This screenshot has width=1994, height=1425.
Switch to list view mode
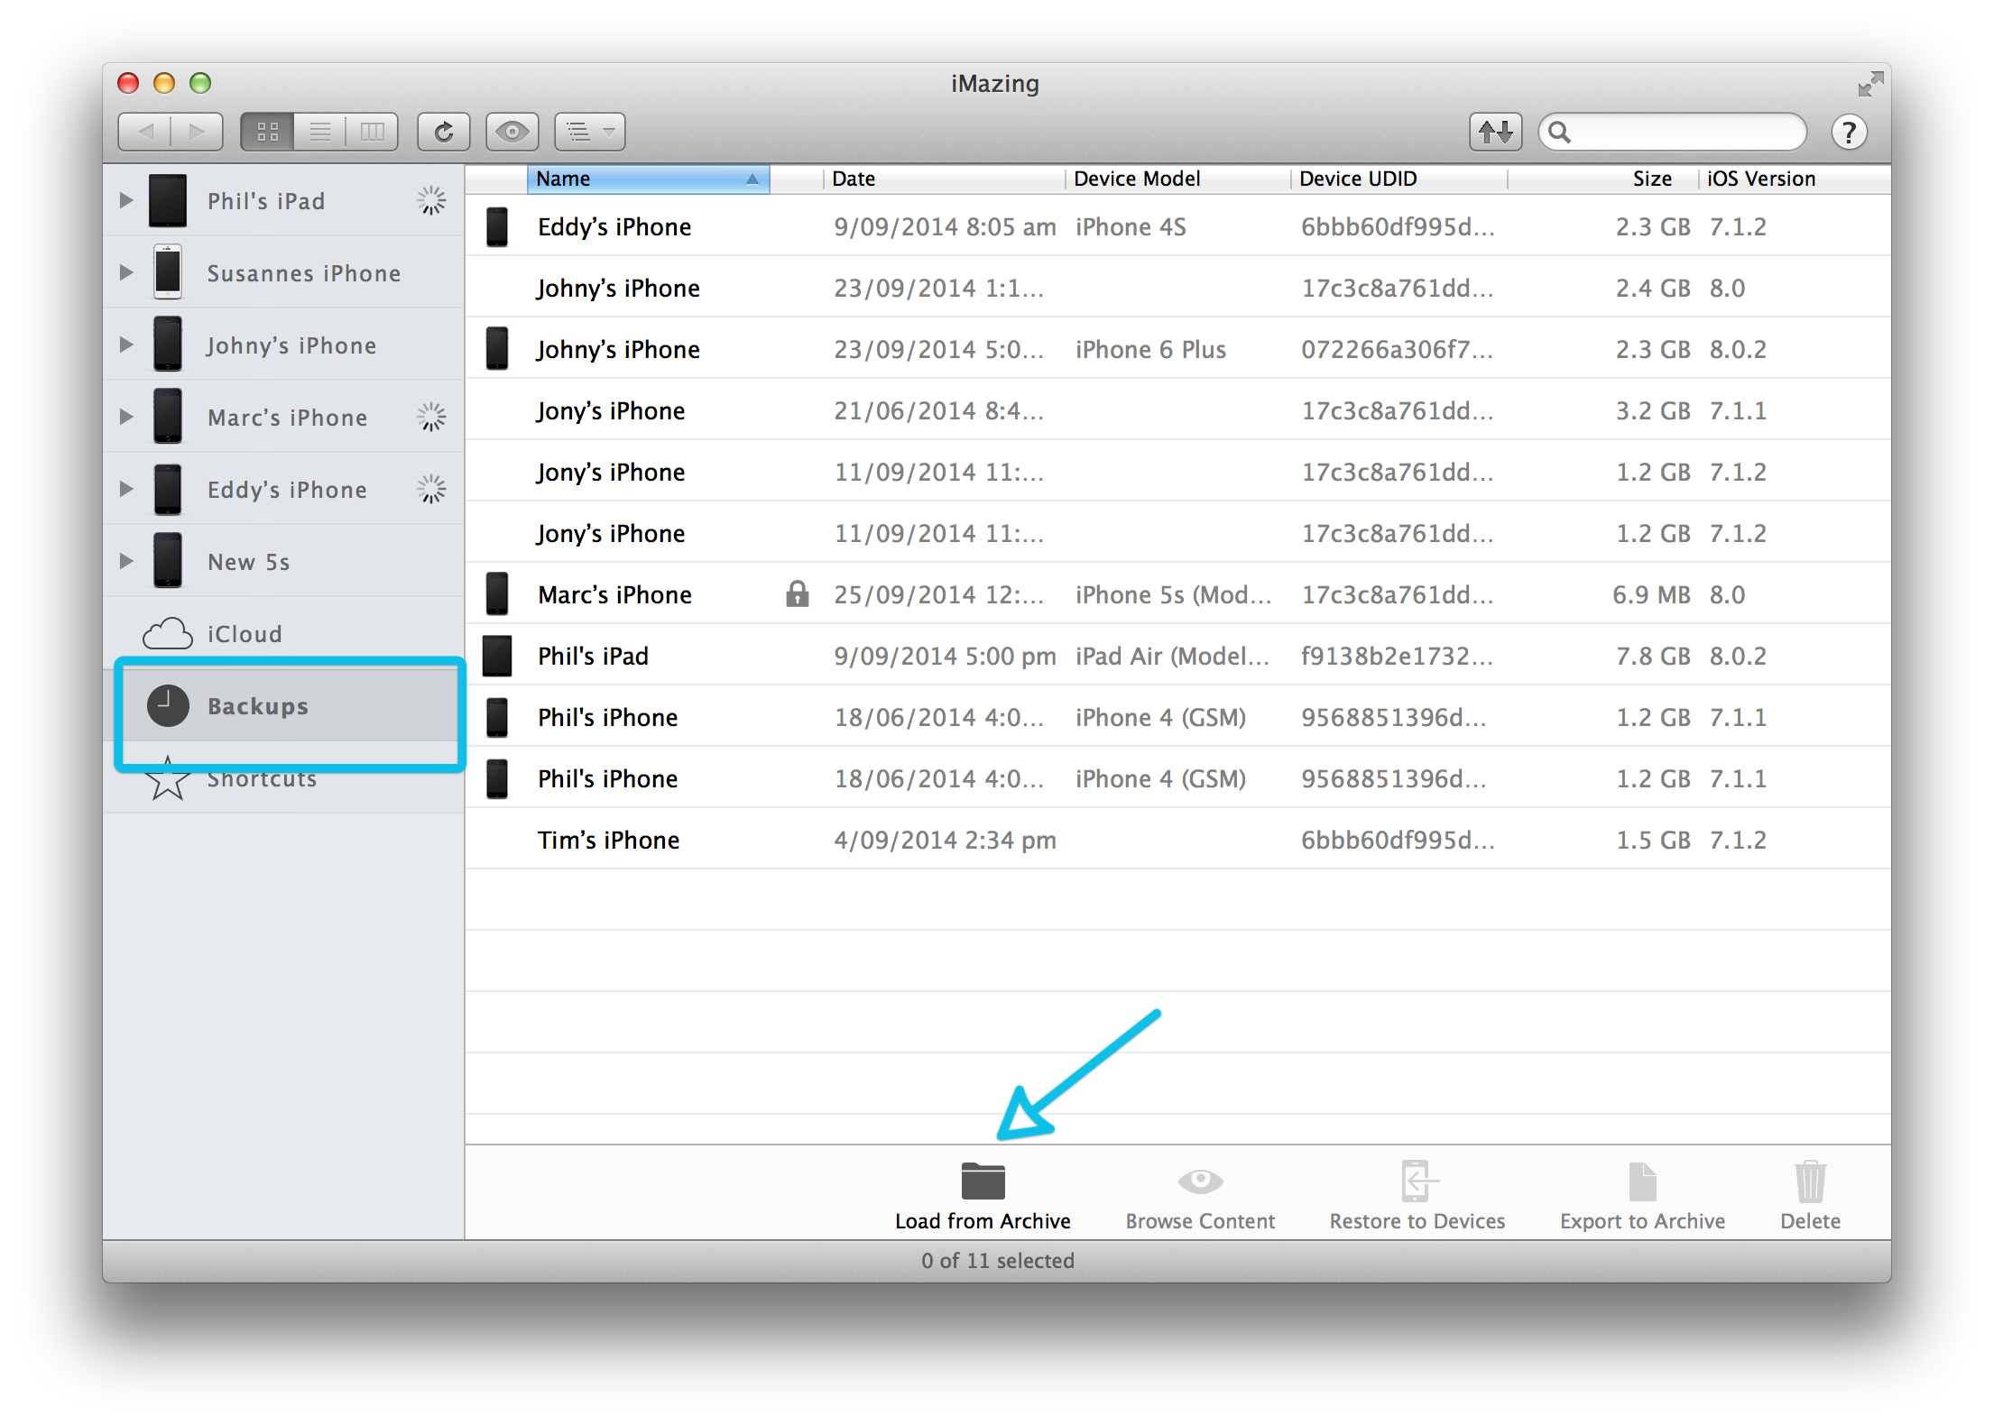pyautogui.click(x=320, y=133)
